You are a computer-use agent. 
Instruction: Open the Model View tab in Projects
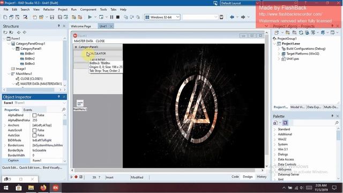pyautogui.click(x=297, y=107)
